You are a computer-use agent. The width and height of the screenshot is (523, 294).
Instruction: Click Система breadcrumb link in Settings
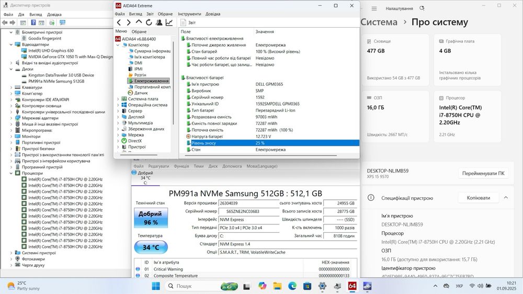379,22
